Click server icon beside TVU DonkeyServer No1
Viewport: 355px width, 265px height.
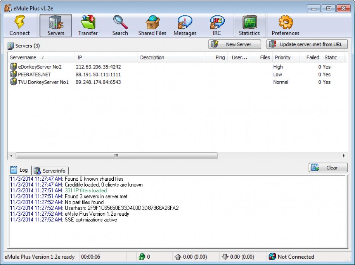pyautogui.click(x=13, y=82)
